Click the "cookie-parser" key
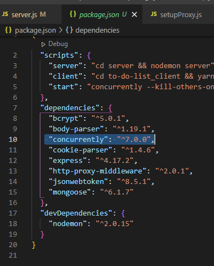This screenshot has width=214, height=266. coord(80,150)
